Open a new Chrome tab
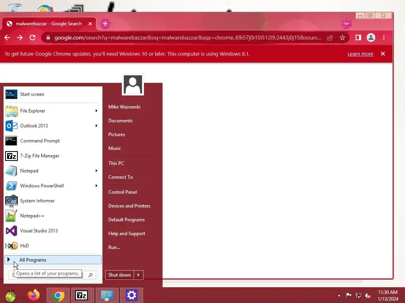Image resolution: width=405 pixels, height=303 pixels. pos(105,24)
